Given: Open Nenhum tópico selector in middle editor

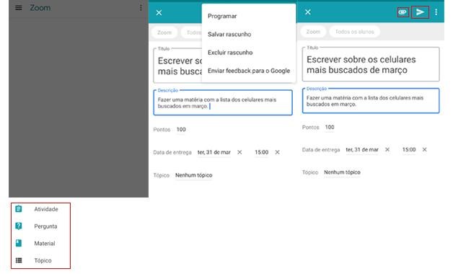Looking at the screenshot, I should click(194, 175).
